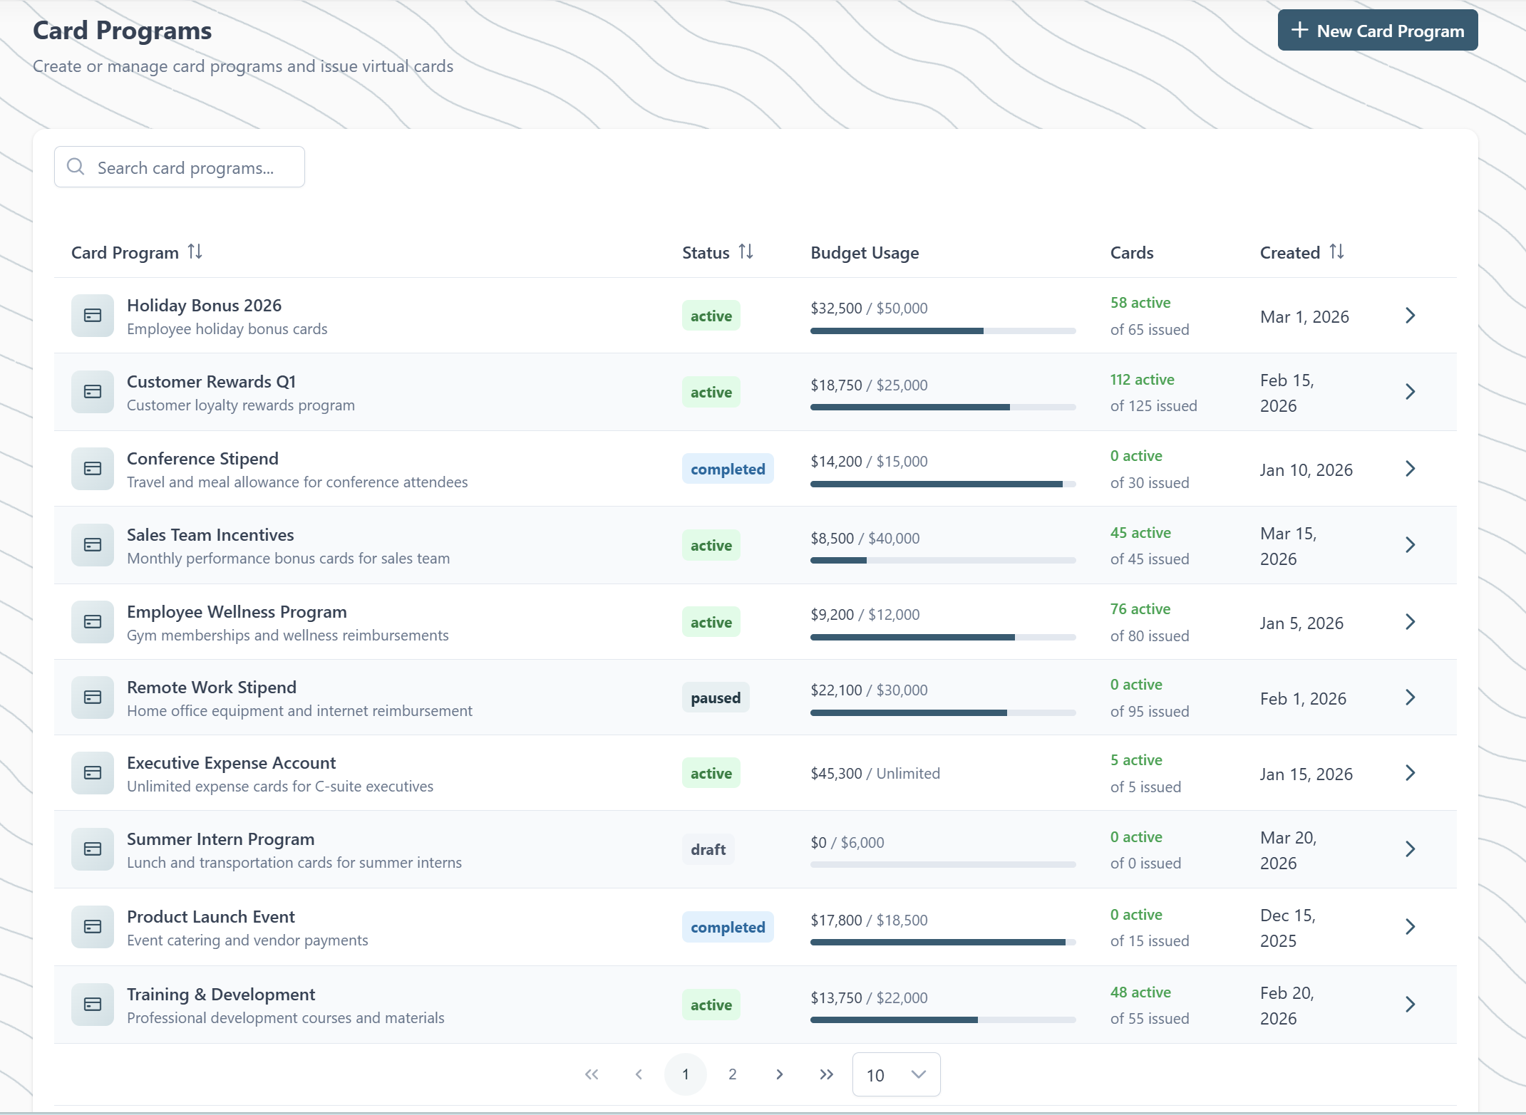Screen dimensions: 1526x1115
Task: Sort table by Status column icon
Action: pos(746,251)
